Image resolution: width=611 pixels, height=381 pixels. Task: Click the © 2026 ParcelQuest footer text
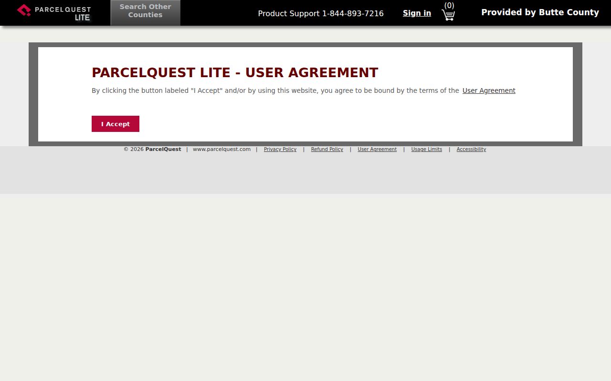point(152,149)
